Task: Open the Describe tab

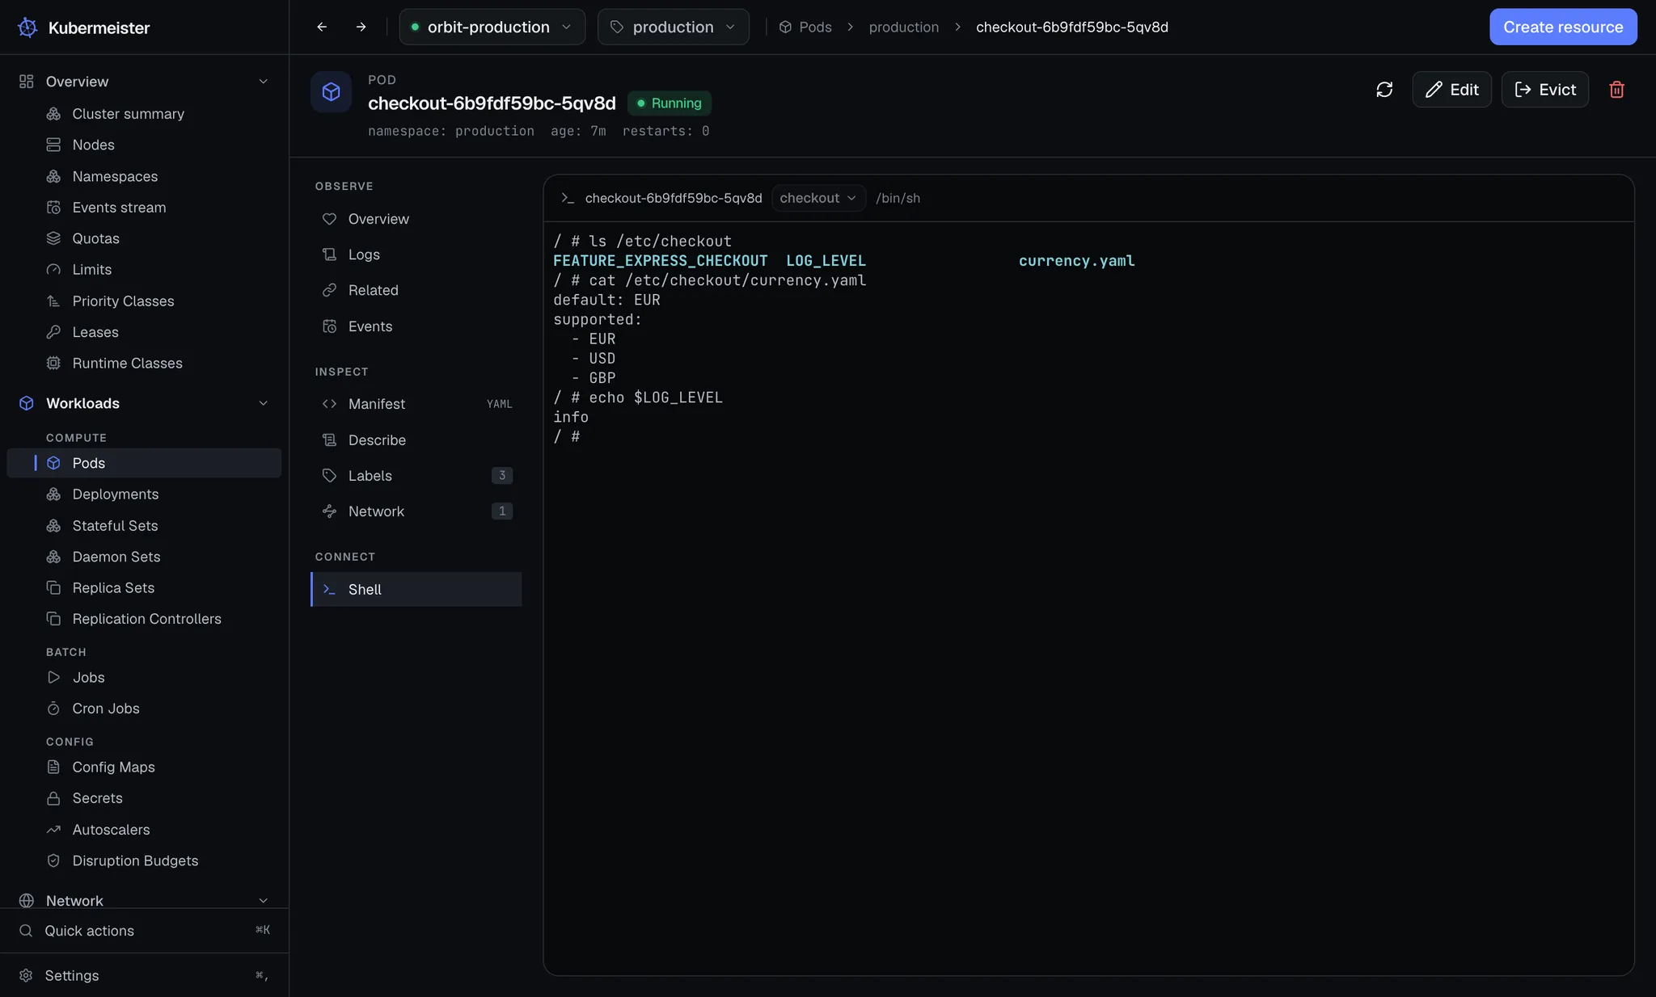Action: 416,440
